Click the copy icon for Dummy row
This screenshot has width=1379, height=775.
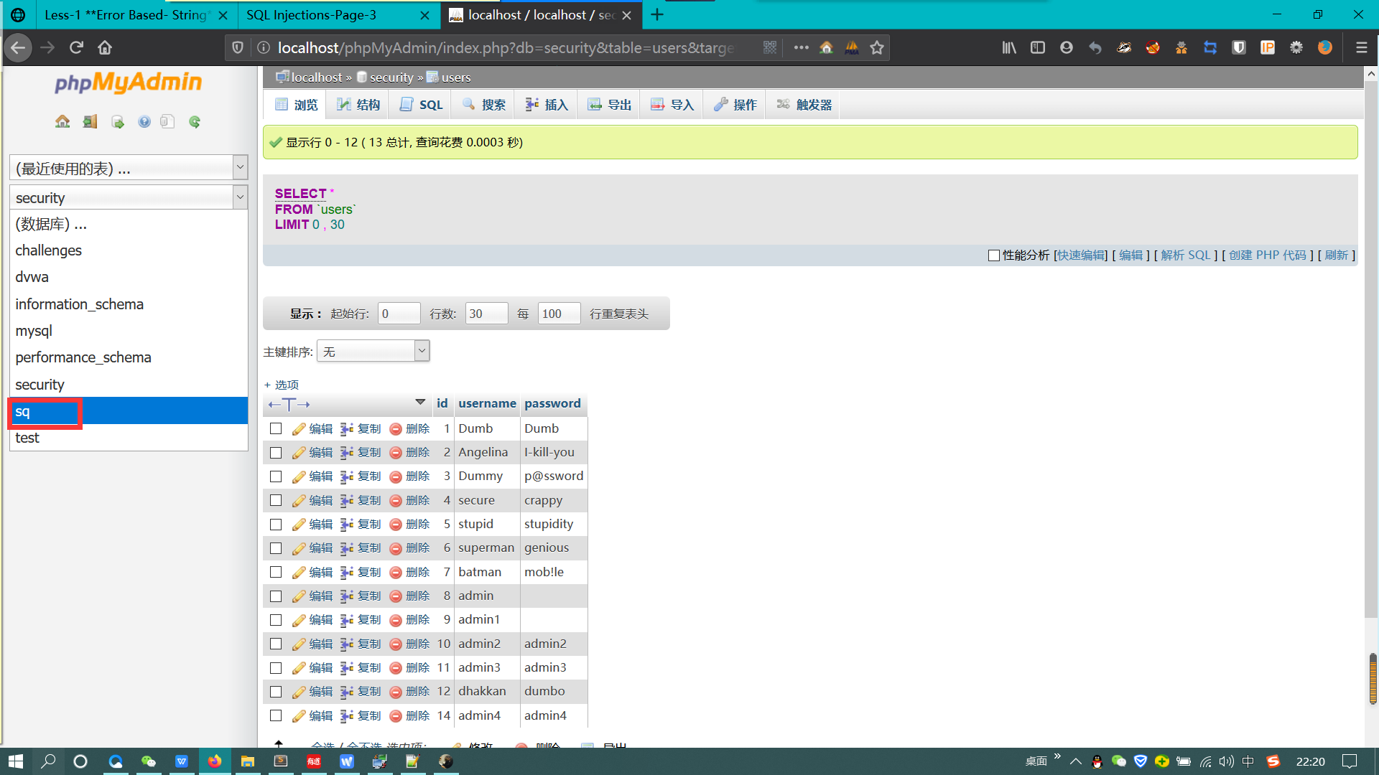[x=347, y=476]
